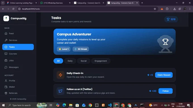Image resolution: width=193 pixels, height=108 pixels.
Task: Launch Microsoft Edge from taskbar
Action: (64, 105)
